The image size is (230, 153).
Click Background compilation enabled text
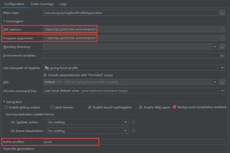(x=202, y=107)
